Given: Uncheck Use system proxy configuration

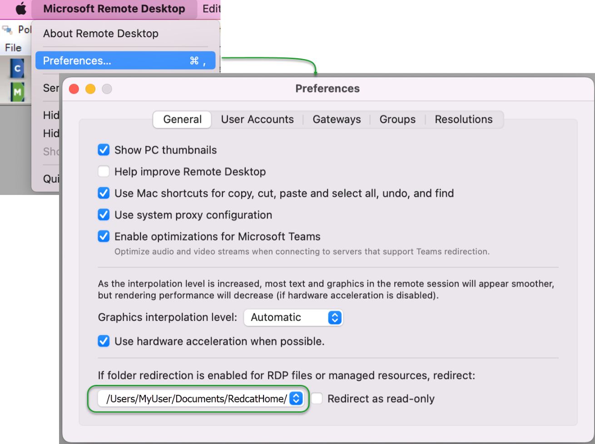Looking at the screenshot, I should [x=104, y=215].
